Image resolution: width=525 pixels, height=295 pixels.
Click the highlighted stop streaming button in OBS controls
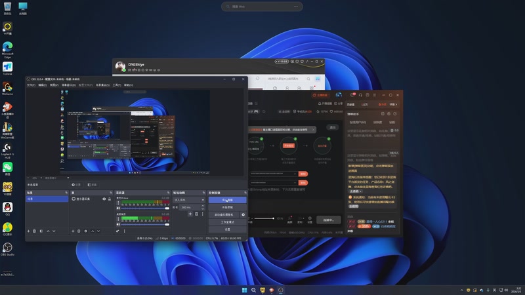(227, 200)
